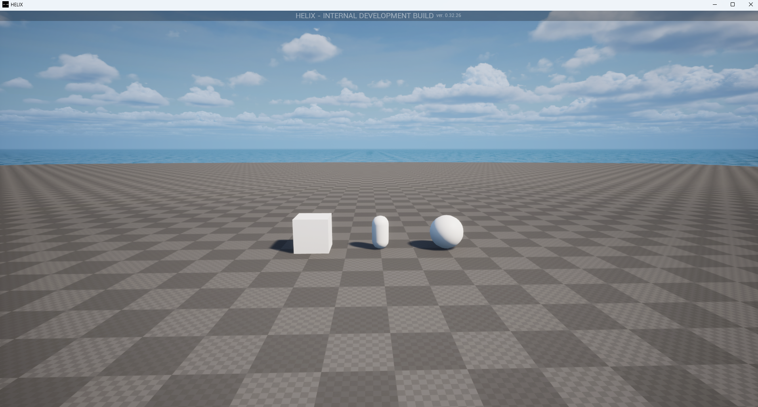Click the small dark speck above the top-center cloud
Viewport: 758px width, 407px height.
pyautogui.click(x=316, y=29)
